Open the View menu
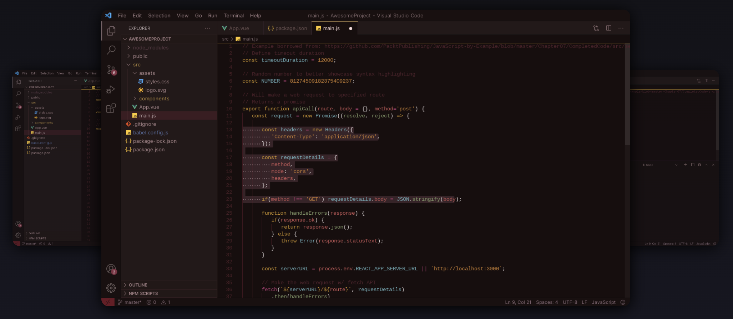Image resolution: width=733 pixels, height=319 pixels. [182, 16]
